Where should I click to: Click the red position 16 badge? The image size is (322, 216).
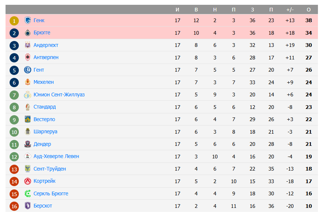point(14,206)
